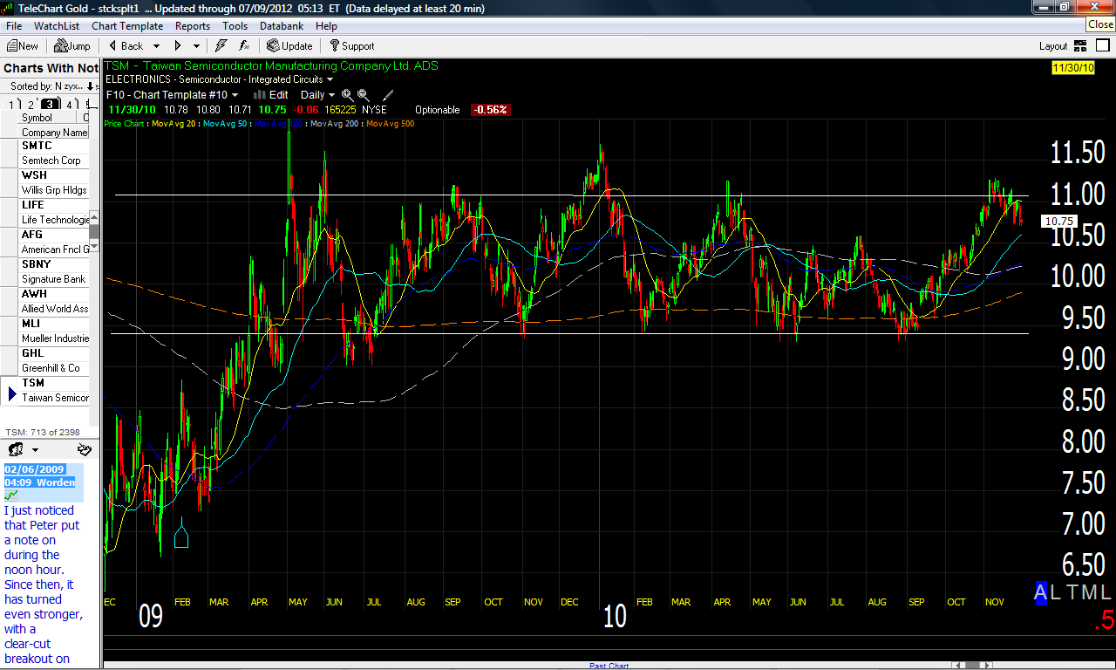Open the fx formula toolbar icon

tap(244, 46)
